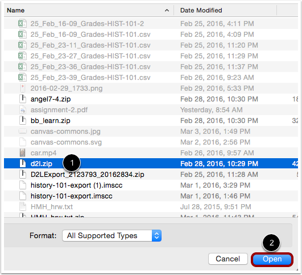Image resolution: width=302 pixels, height=275 pixels.
Task: Click the assignment-2.pdf file name
Action: [x=59, y=110]
